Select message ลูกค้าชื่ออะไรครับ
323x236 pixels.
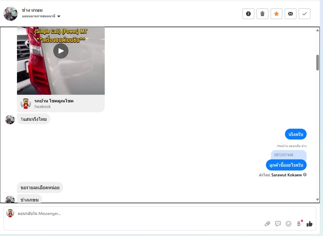coord(286,165)
